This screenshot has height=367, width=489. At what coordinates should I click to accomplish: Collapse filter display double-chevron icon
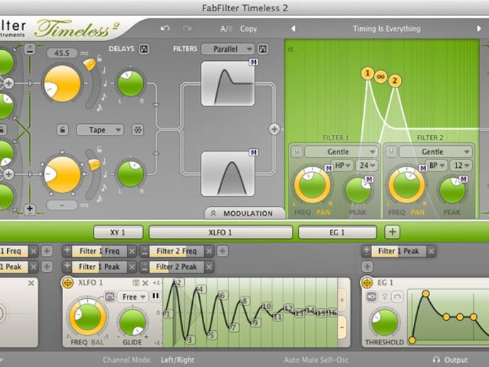click(x=291, y=49)
